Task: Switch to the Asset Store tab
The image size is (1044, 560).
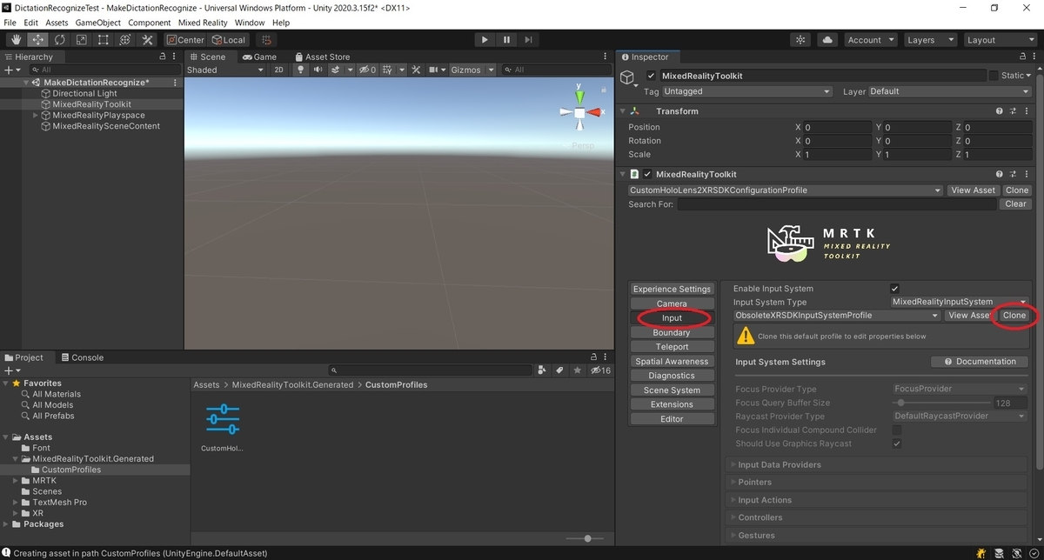Action: tap(321, 57)
